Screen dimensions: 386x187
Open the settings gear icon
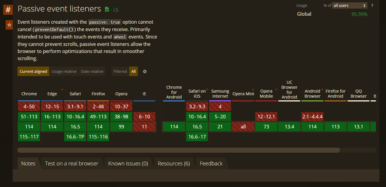pyautogui.click(x=145, y=71)
